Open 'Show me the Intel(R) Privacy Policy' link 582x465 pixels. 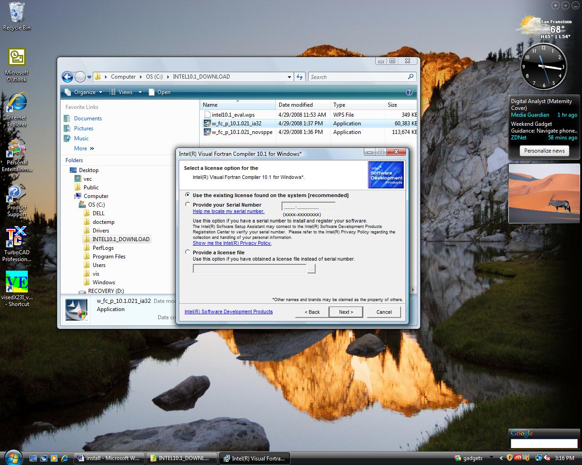coord(232,243)
